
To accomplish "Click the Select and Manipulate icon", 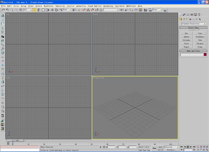I will [79, 10].
